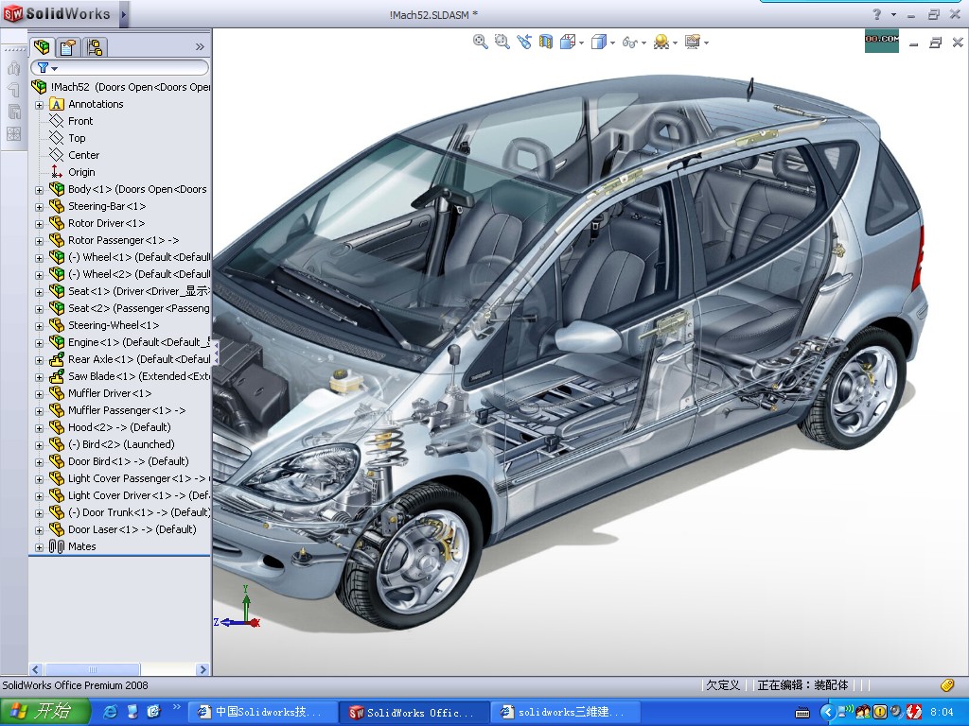Expand the Engine<1> subassembly
The height and width of the screenshot is (726, 969).
[x=39, y=343]
